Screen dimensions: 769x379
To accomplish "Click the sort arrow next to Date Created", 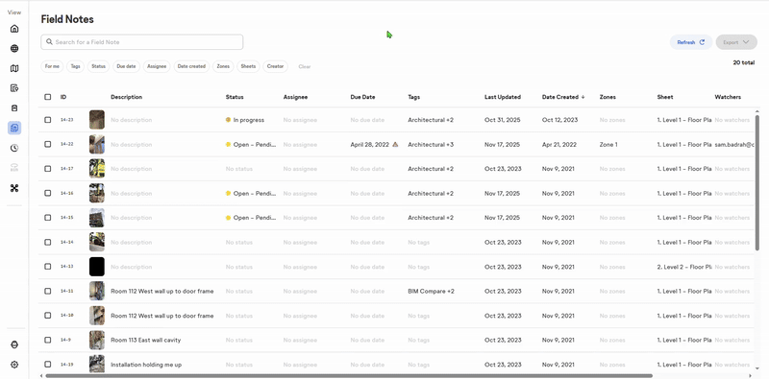I will click(583, 97).
